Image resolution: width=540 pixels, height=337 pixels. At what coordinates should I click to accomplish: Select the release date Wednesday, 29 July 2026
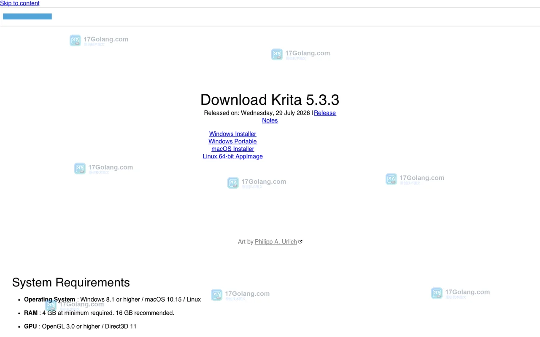[x=275, y=113]
